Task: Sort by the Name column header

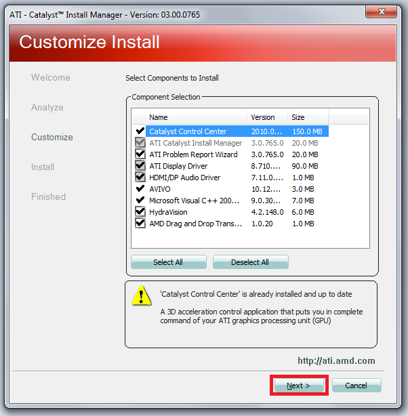Action: [x=196, y=117]
